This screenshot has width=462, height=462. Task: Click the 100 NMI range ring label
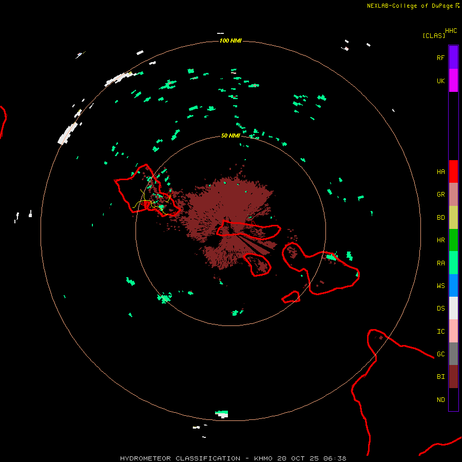[230, 41]
